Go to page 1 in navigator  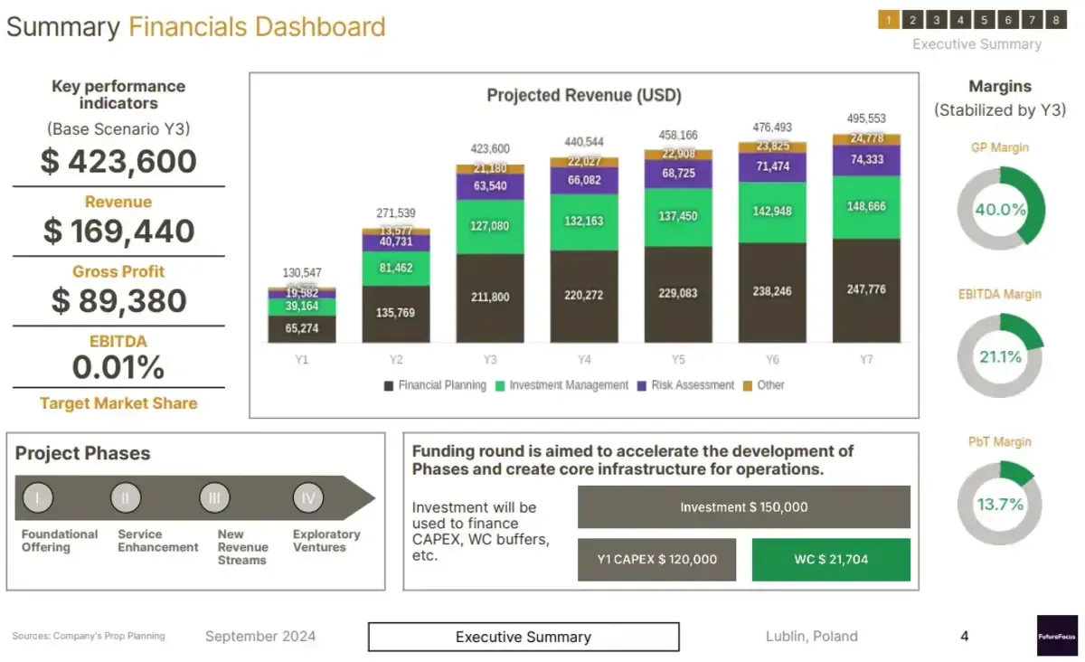tap(889, 20)
